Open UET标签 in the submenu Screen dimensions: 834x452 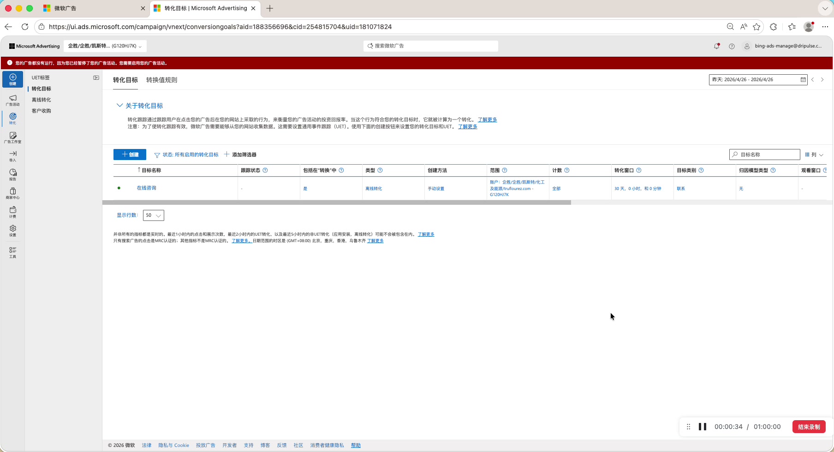coord(41,77)
